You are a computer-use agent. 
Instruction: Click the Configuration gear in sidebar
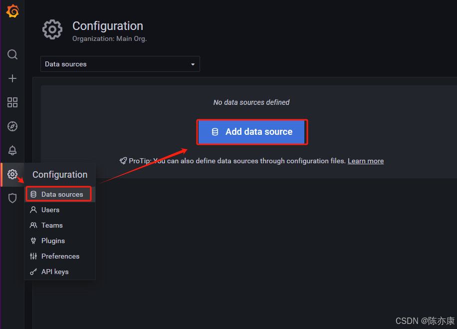pyautogui.click(x=12, y=174)
